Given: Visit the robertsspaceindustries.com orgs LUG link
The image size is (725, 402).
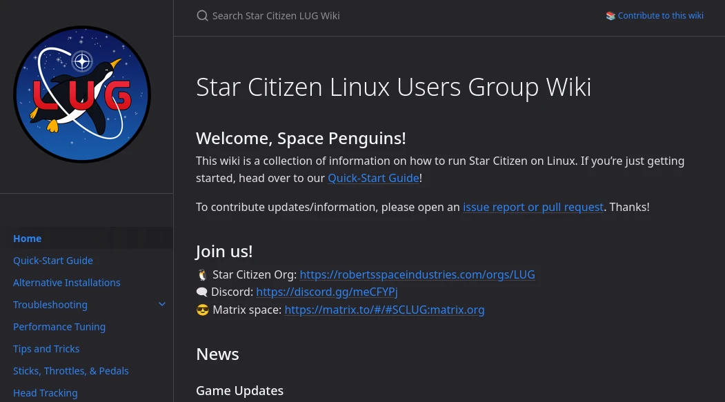Looking at the screenshot, I should pos(417,274).
